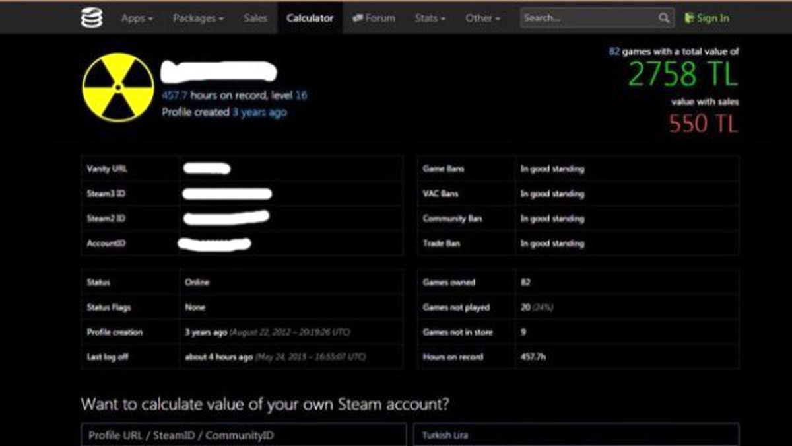792x446 pixels.
Task: Go to the Sales page
Action: tap(255, 19)
